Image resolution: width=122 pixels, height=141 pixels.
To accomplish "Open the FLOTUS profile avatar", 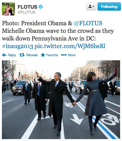I will (x=8, y=9).
